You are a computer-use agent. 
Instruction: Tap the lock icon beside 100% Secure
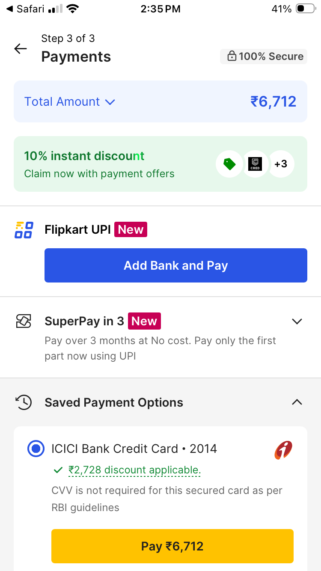[x=232, y=57]
